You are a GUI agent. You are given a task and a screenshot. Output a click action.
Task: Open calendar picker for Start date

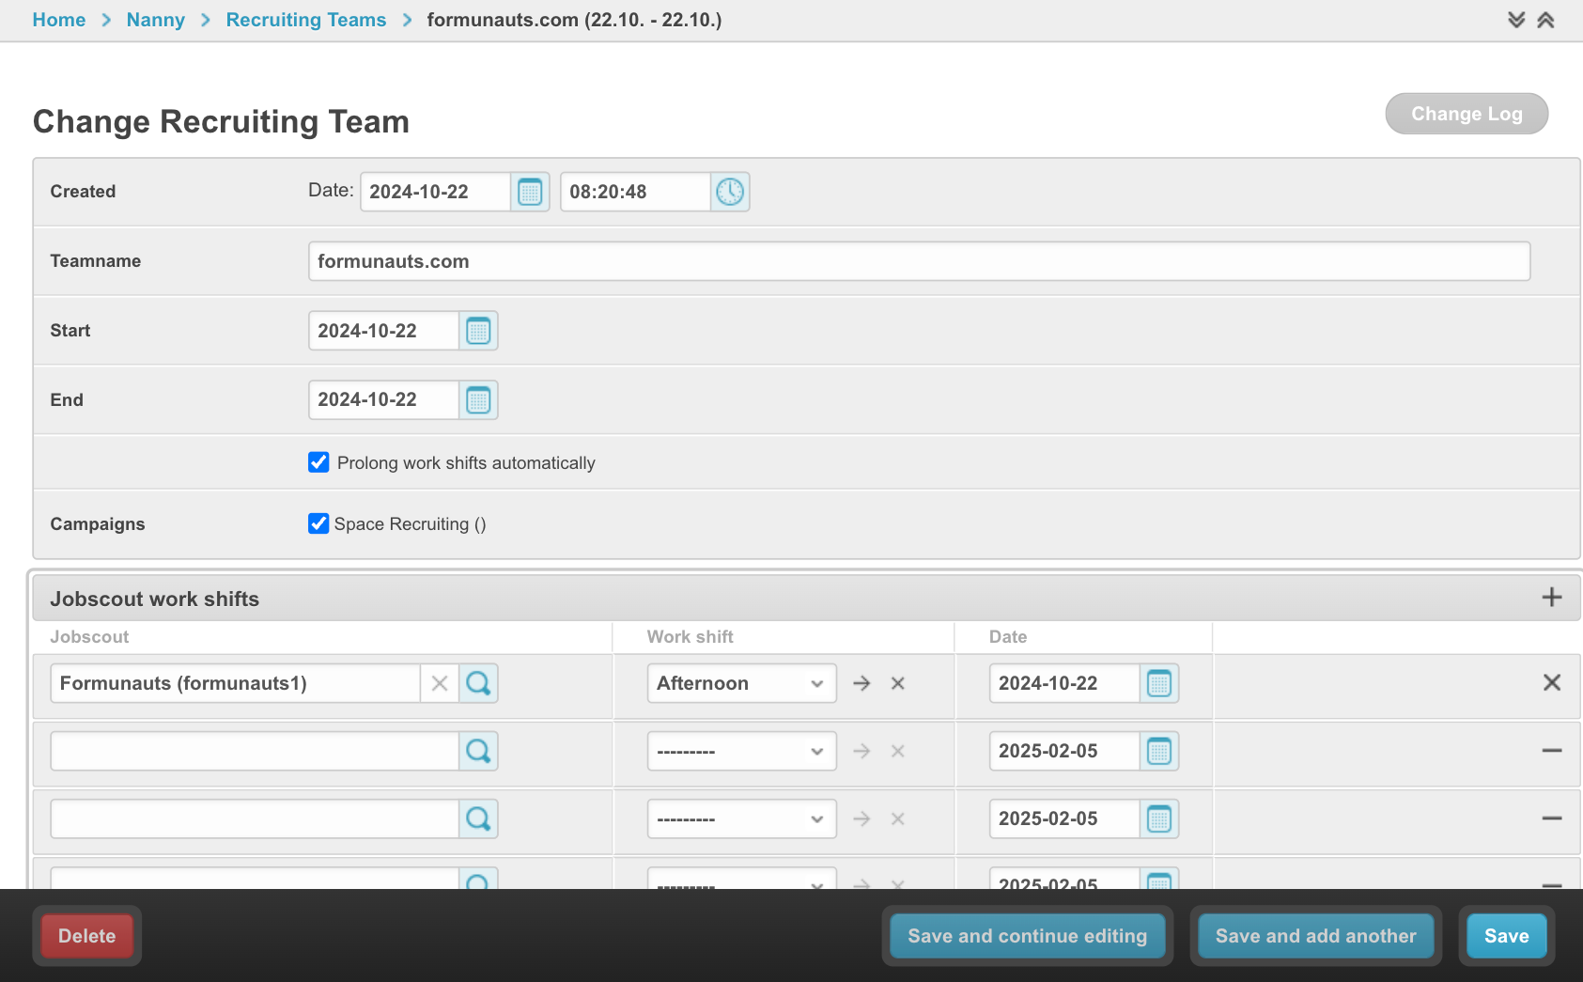478,331
